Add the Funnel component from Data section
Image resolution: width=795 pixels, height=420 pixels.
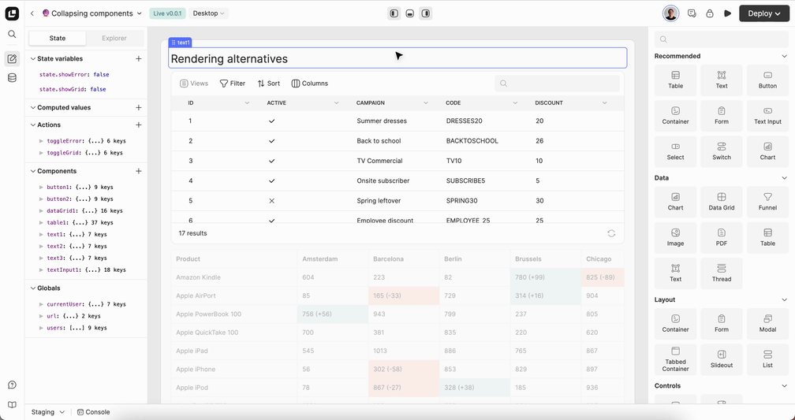click(767, 202)
